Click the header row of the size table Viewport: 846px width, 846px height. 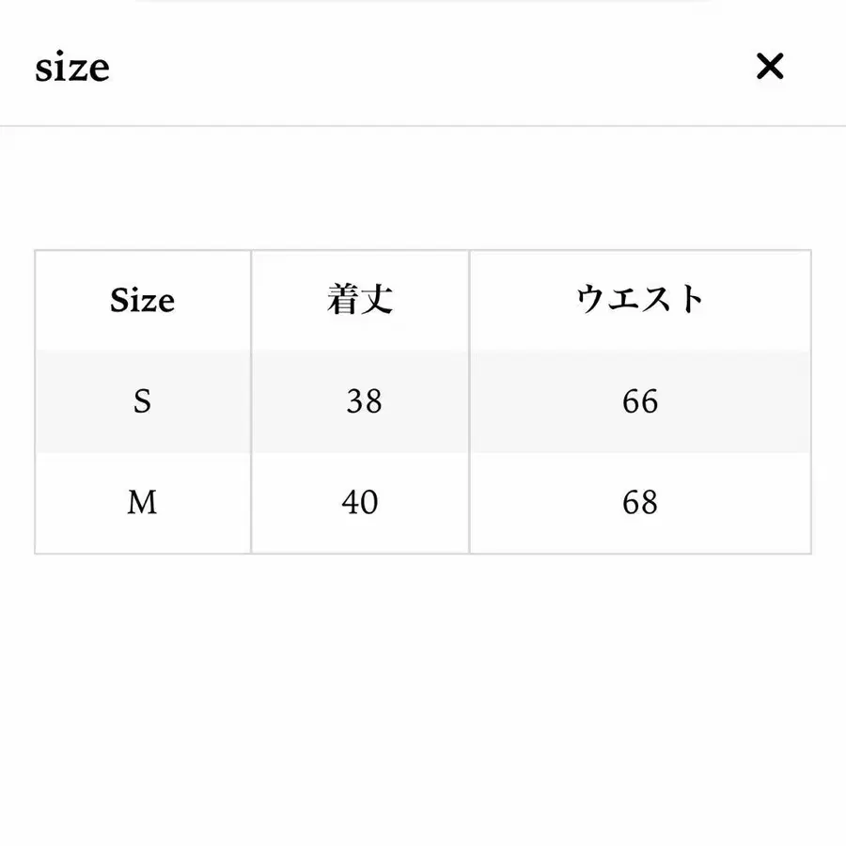[x=423, y=301]
